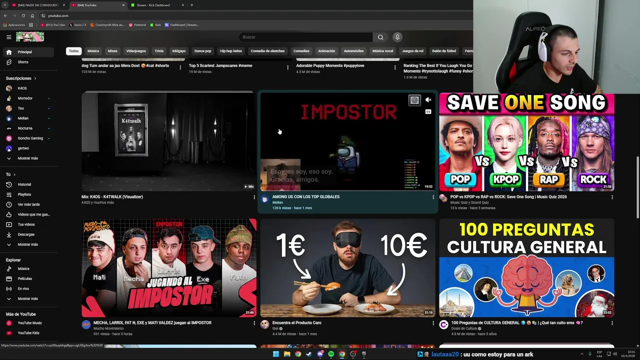640x360 pixels.
Task: Open YouTube Kids link
Action: click(29, 333)
